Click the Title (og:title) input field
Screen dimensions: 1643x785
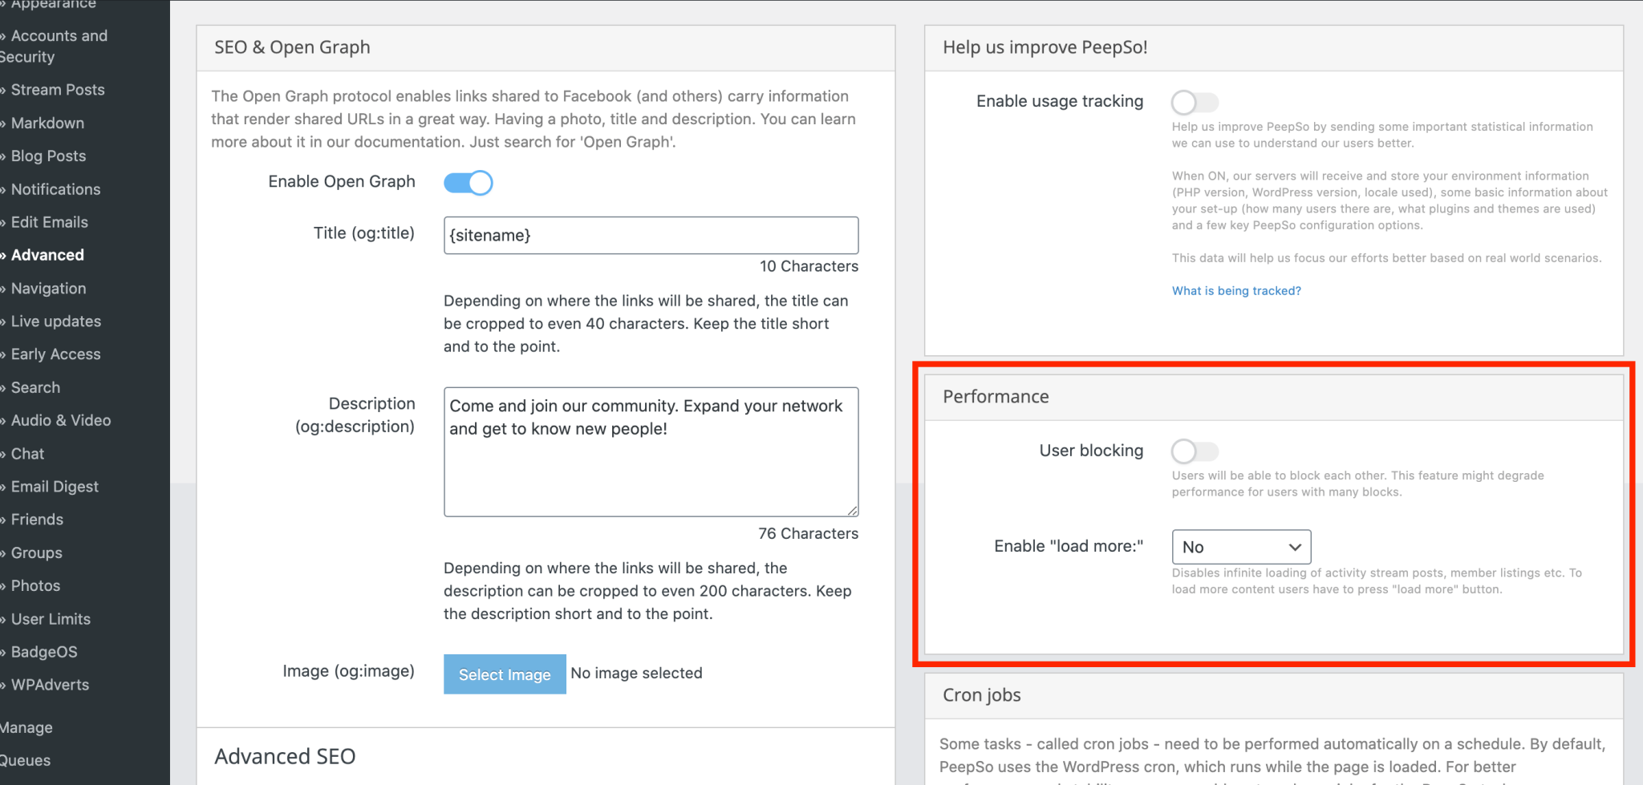pos(651,236)
